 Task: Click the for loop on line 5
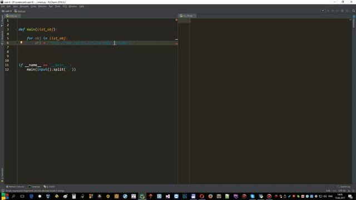point(47,38)
